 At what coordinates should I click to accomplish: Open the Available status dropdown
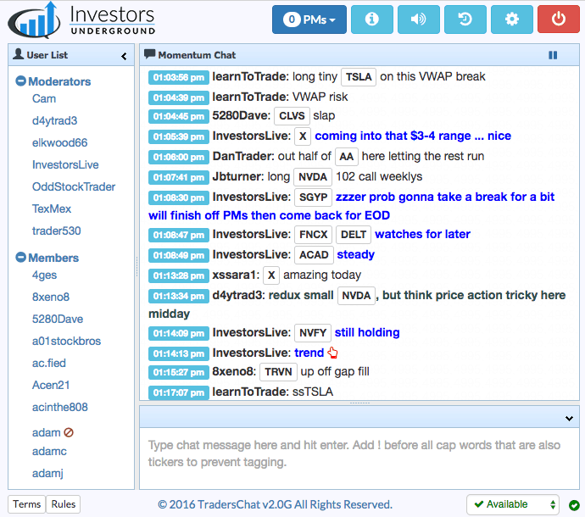pyautogui.click(x=513, y=504)
